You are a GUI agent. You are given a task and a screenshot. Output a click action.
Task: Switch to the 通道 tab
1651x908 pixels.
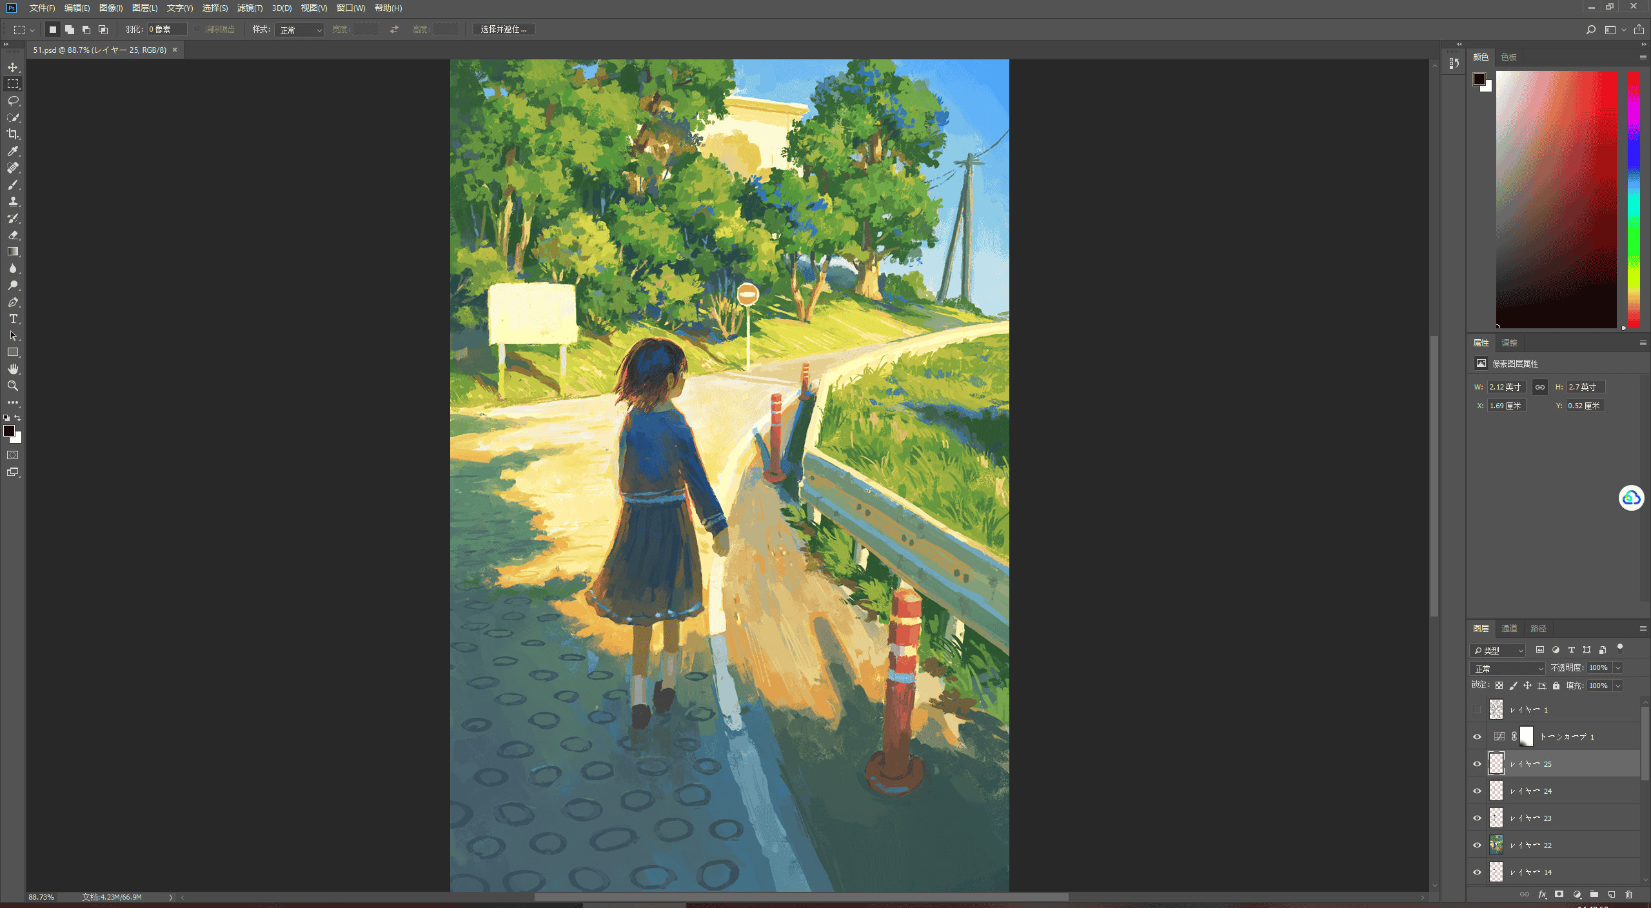[x=1509, y=628]
